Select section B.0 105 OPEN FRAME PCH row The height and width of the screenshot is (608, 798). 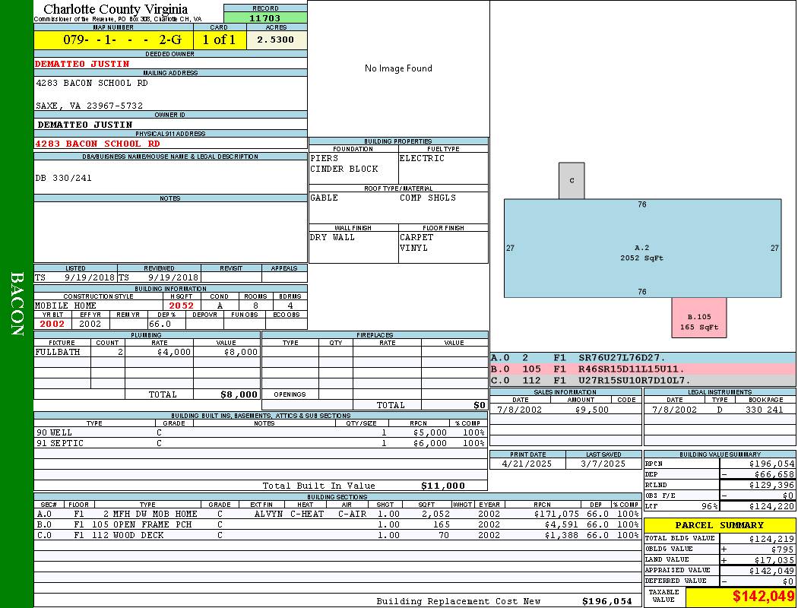[337, 524]
